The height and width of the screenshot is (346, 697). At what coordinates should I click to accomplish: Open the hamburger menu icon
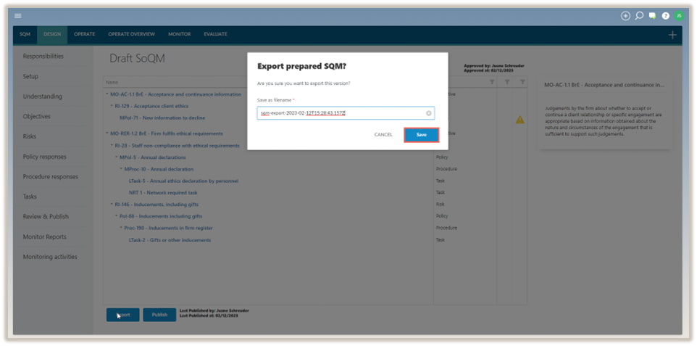point(18,15)
